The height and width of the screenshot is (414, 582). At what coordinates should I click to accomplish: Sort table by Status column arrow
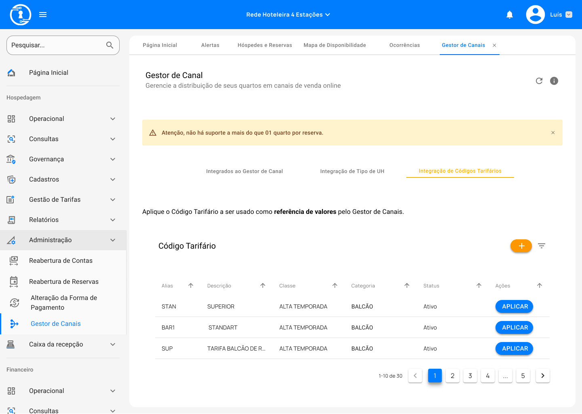(x=479, y=285)
